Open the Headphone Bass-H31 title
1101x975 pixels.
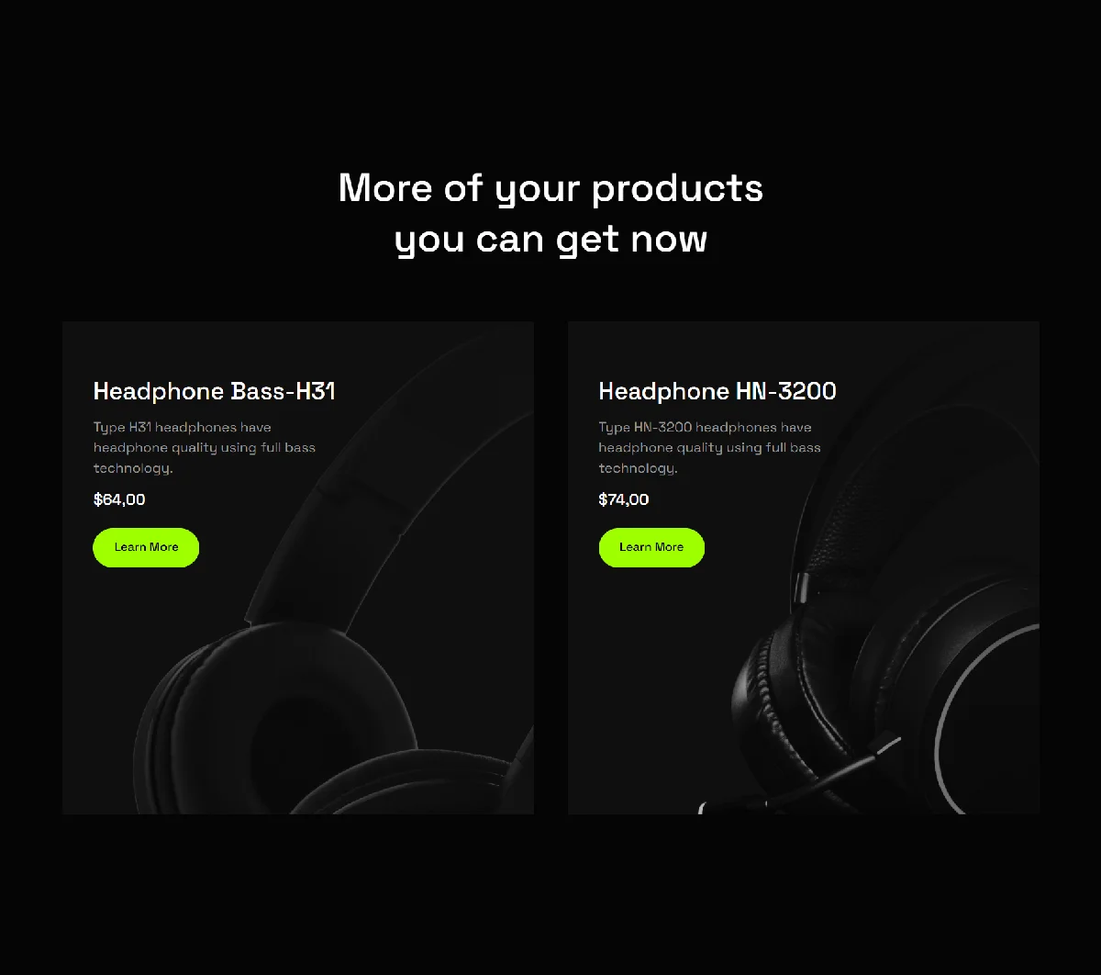tap(215, 391)
